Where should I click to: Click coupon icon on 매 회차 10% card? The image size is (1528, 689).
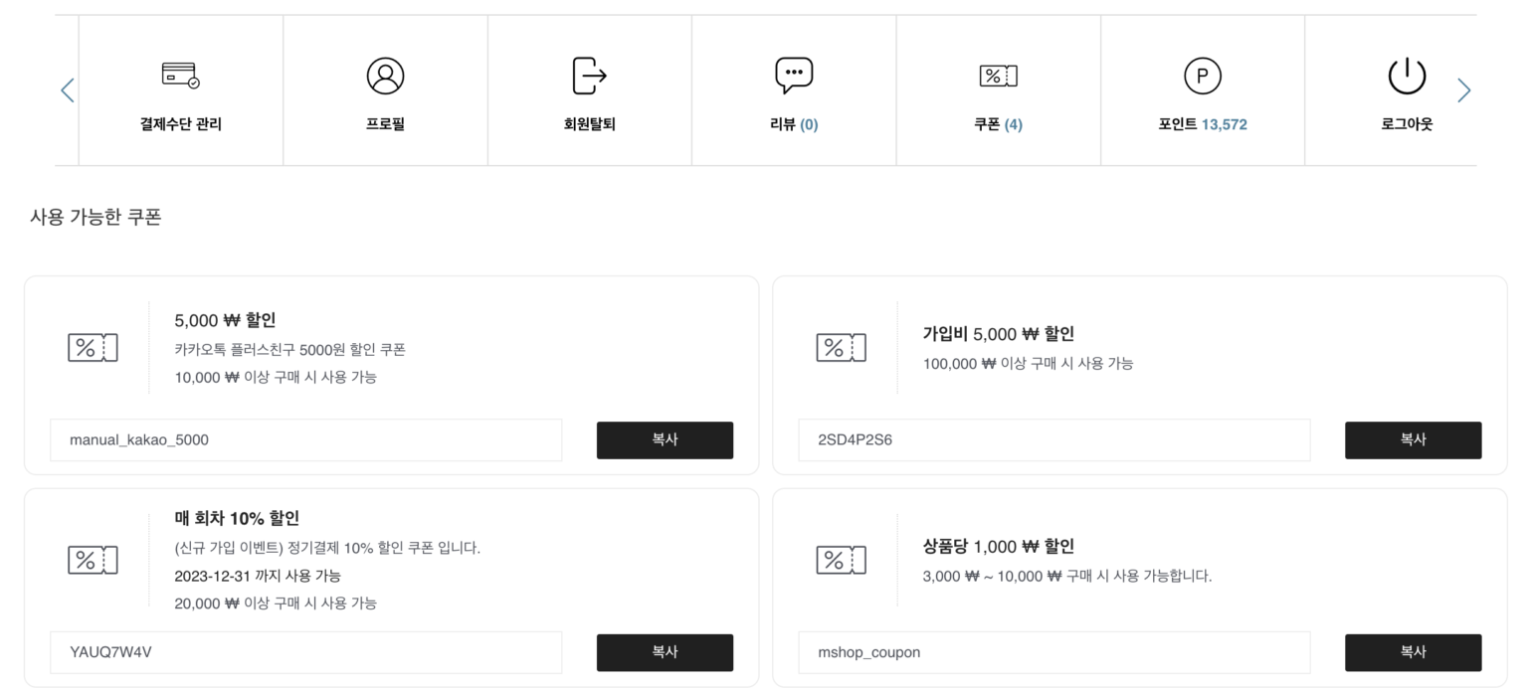93,560
